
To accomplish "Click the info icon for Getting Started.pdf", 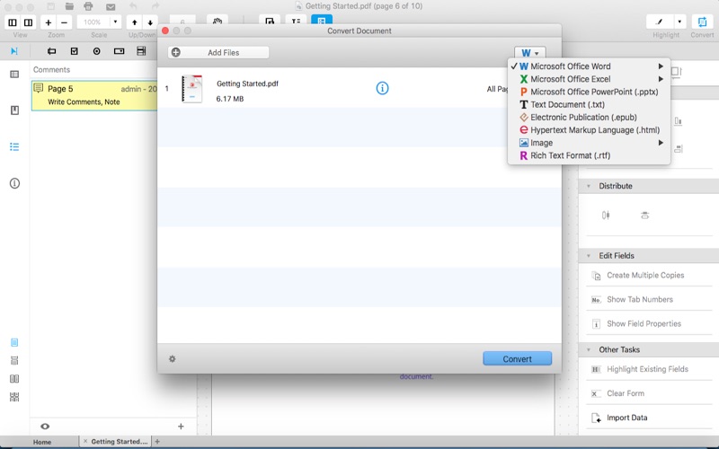I will [382, 88].
